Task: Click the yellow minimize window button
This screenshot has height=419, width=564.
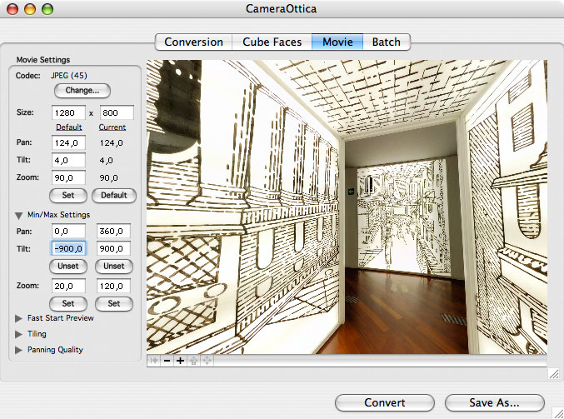Action: coord(30,9)
